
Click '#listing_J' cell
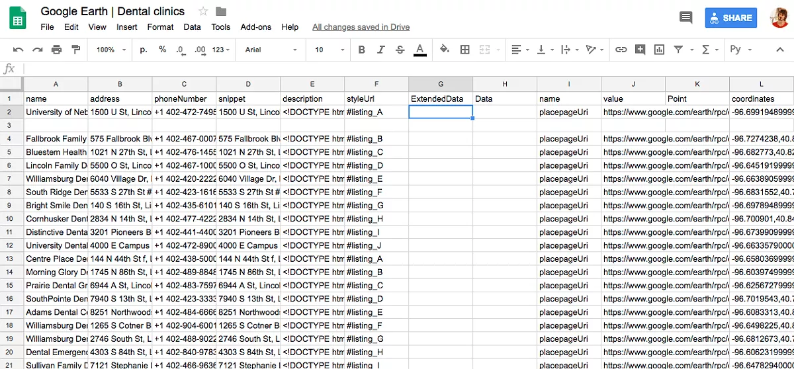click(x=376, y=245)
